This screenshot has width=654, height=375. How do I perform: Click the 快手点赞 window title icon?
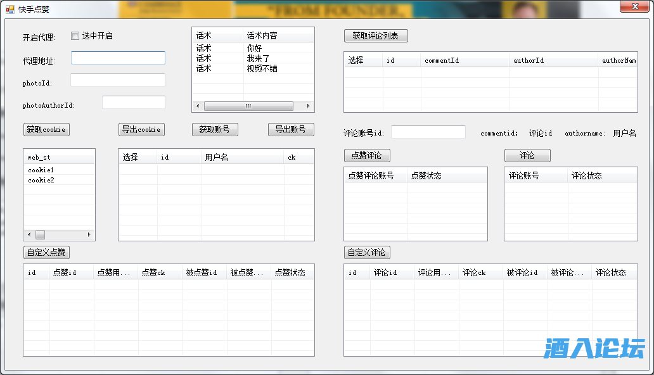pyautogui.click(x=10, y=9)
